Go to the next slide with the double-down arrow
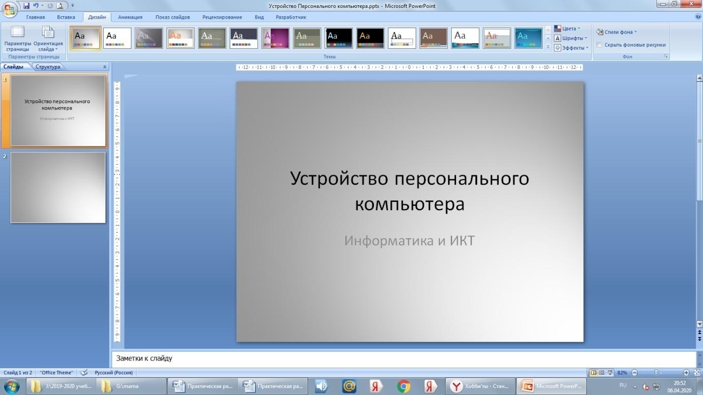The image size is (703, 395). click(x=700, y=339)
